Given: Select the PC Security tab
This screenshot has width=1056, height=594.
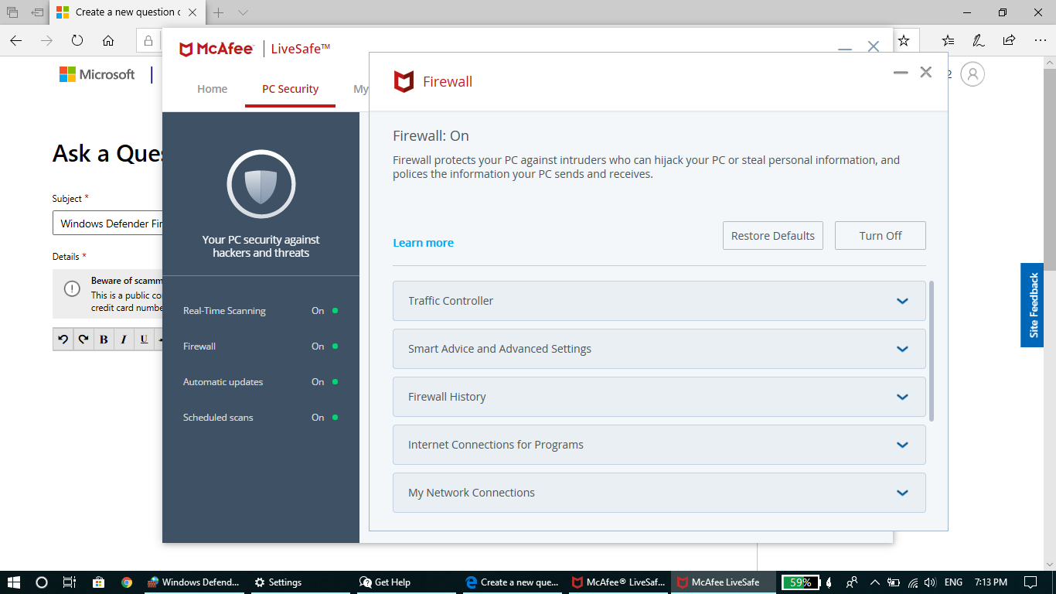Looking at the screenshot, I should (290, 89).
